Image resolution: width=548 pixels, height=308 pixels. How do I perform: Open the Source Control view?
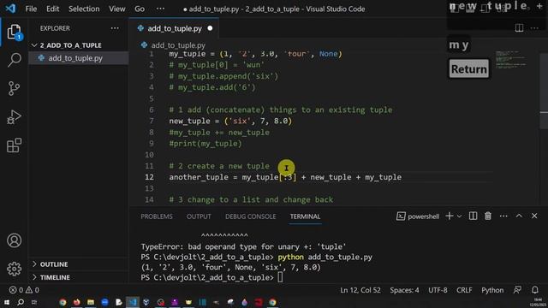click(14, 88)
